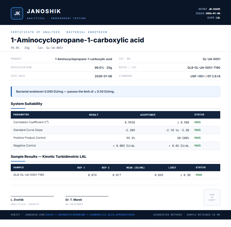Click the LIMIT column header
The image size is (231, 227).
(x=172, y=167)
